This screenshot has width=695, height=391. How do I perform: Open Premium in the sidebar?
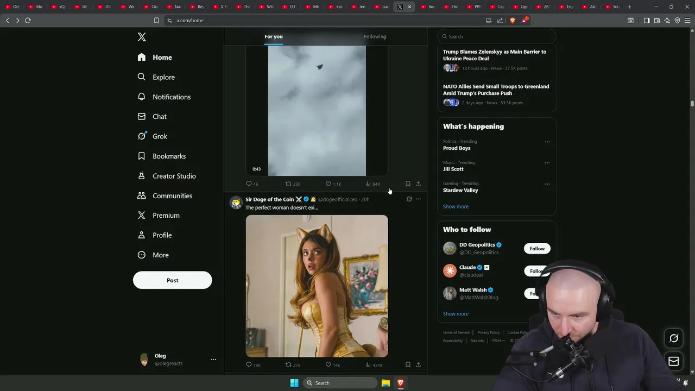coord(159,215)
